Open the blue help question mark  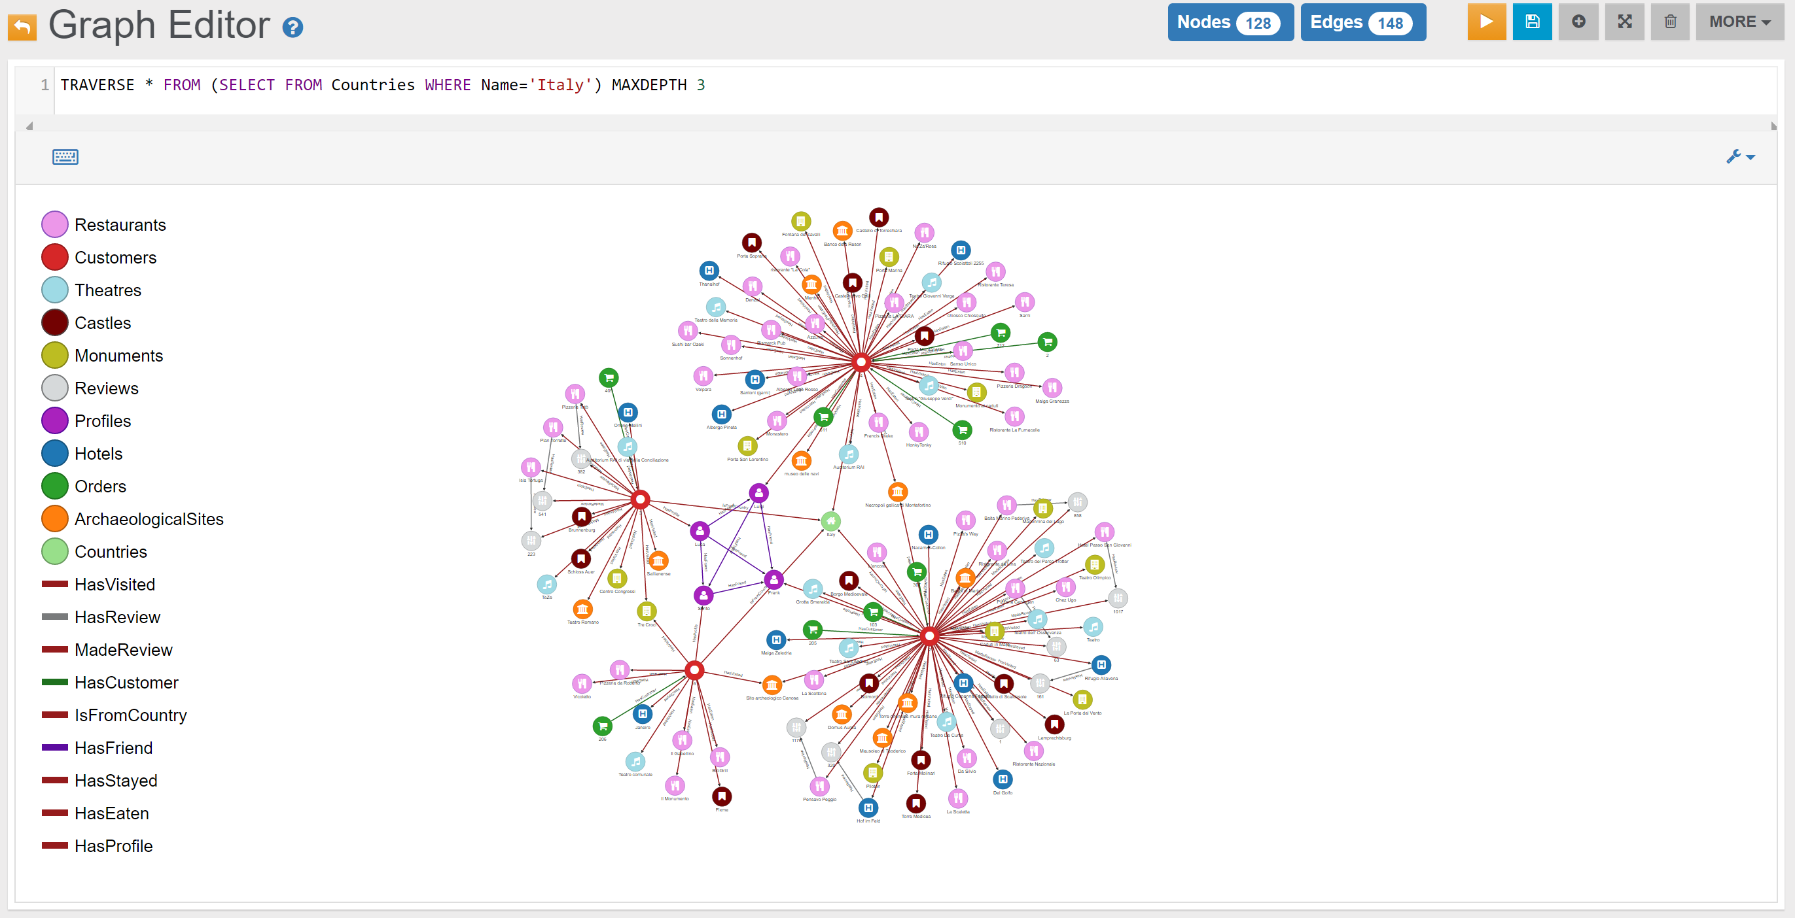(293, 27)
